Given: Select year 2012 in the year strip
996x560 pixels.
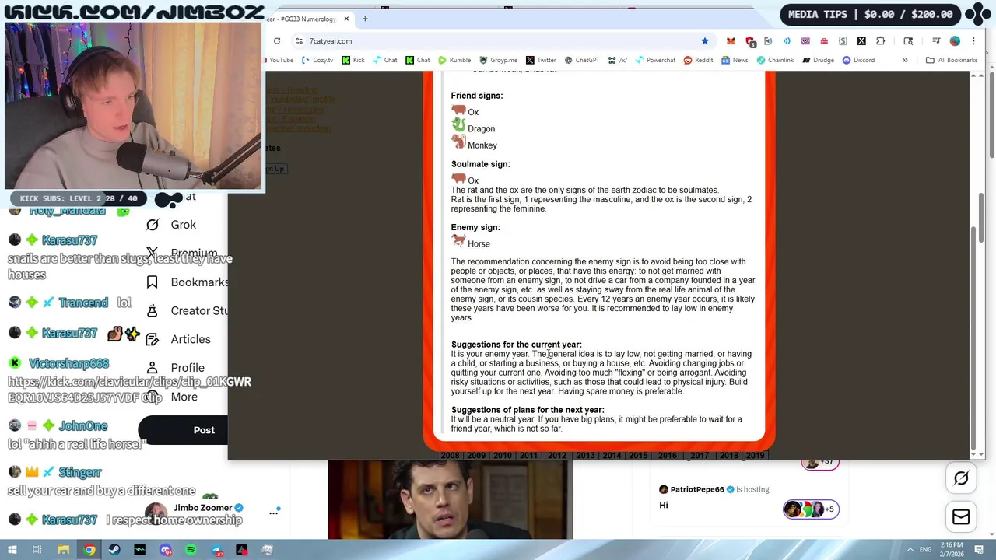Looking at the screenshot, I should click(556, 456).
